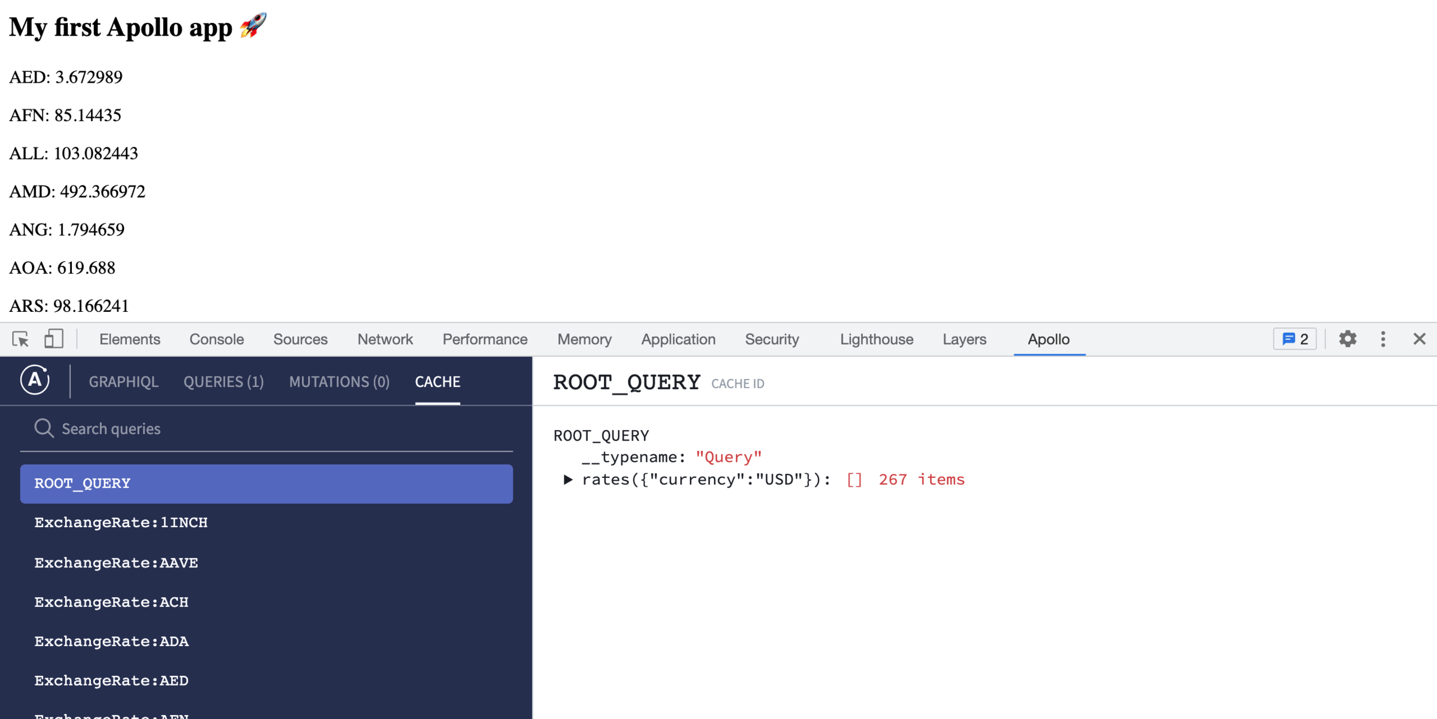Select ROOT_QUERY in cache list

[266, 484]
